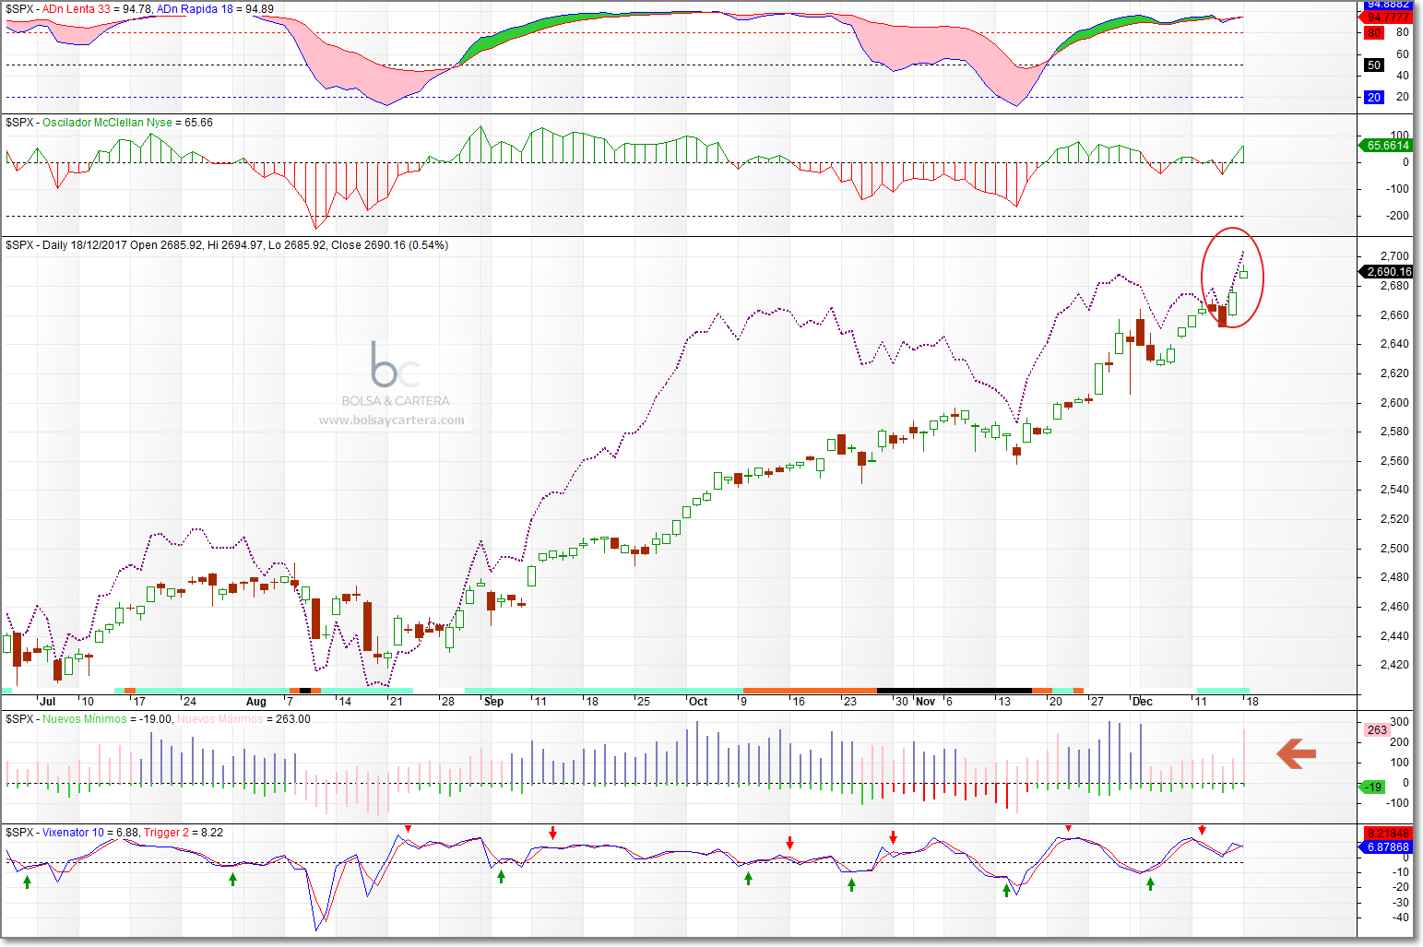Image resolution: width=1423 pixels, height=947 pixels.
Task: Click the ADn Lenta 33 indicator label
Action: tap(77, 9)
